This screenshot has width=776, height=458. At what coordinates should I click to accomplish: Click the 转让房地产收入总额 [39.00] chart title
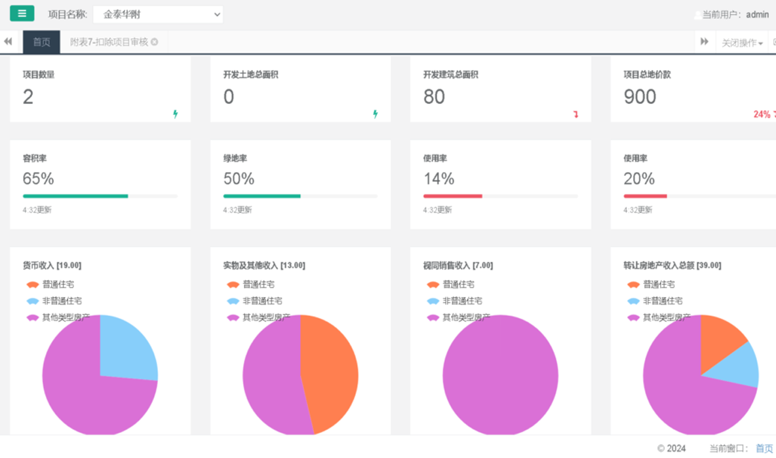point(672,266)
